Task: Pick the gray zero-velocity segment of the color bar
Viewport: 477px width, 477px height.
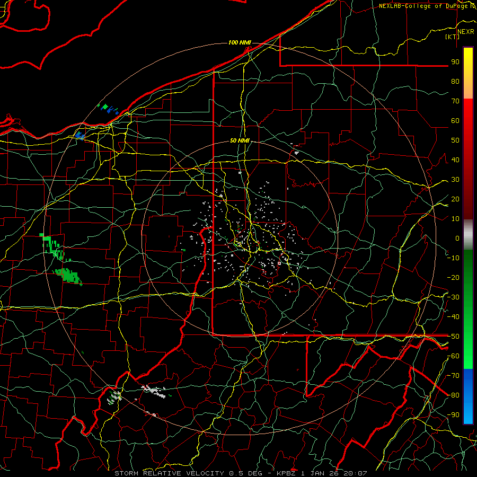Action: [468, 234]
